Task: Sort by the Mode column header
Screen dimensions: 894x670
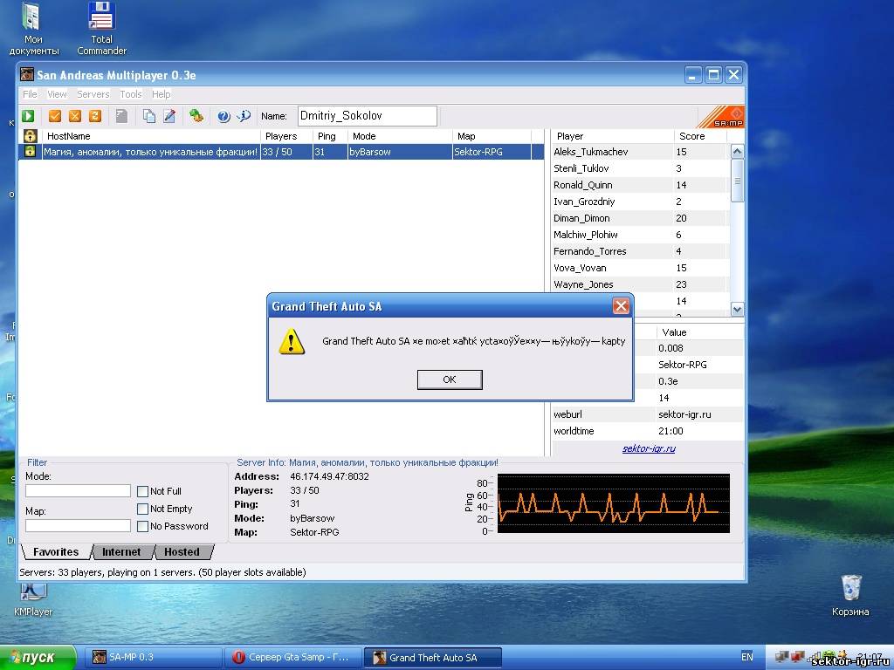Action: coord(400,136)
